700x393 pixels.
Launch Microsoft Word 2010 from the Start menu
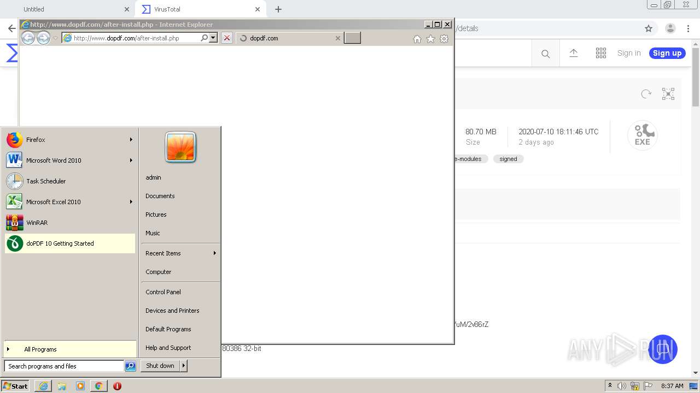70,160
